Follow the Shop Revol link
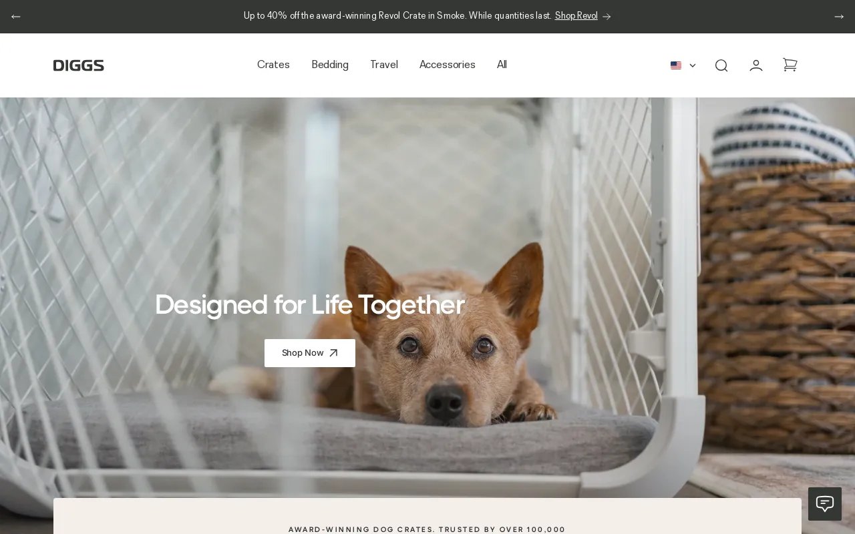Viewport: 855px width, 534px height. click(576, 16)
